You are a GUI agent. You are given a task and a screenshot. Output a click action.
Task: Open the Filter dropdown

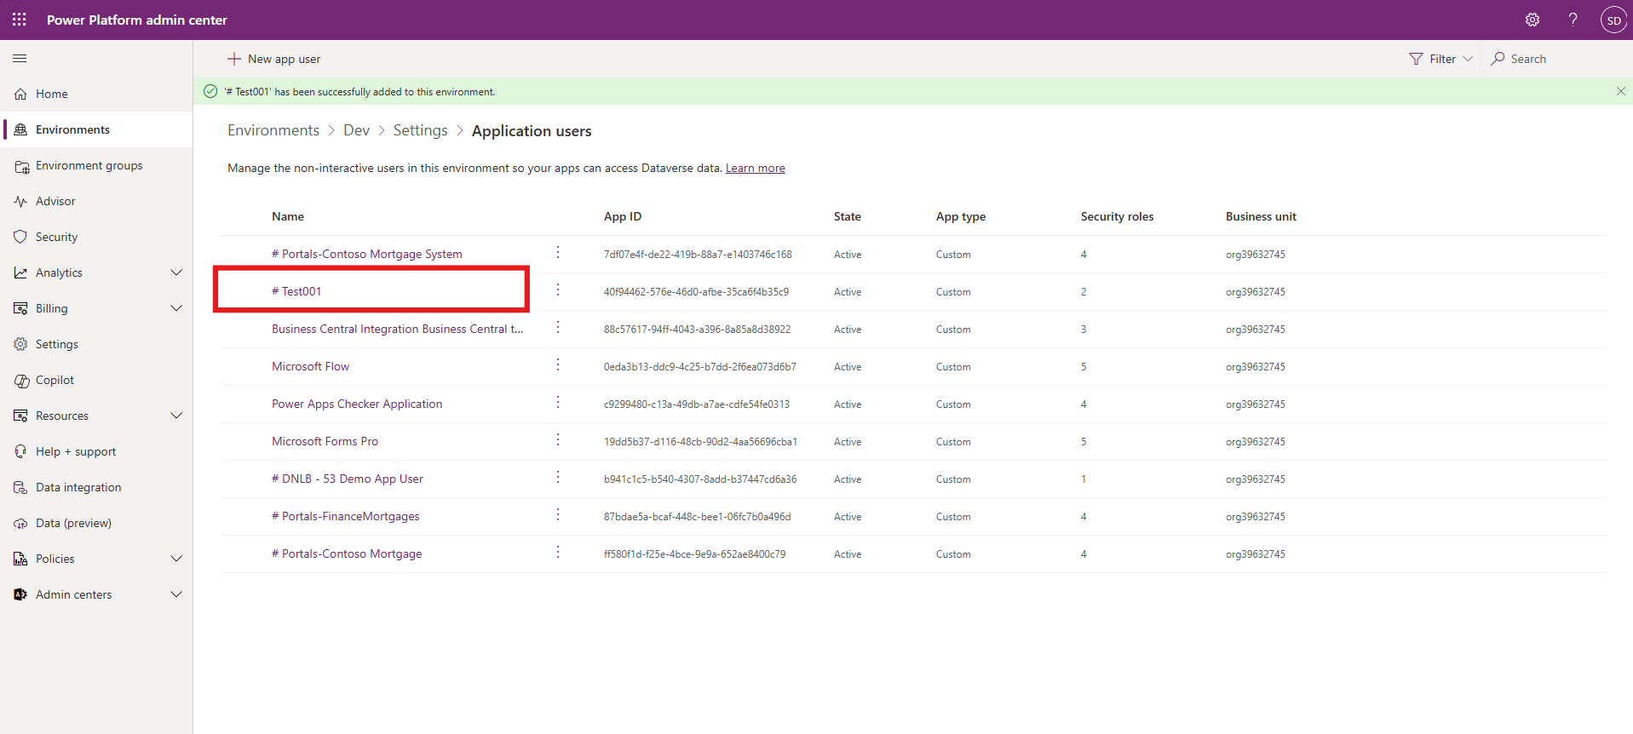point(1441,59)
